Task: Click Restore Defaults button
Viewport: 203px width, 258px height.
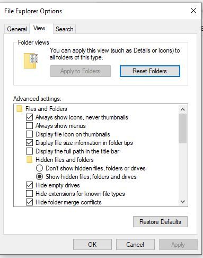Action: point(160,222)
